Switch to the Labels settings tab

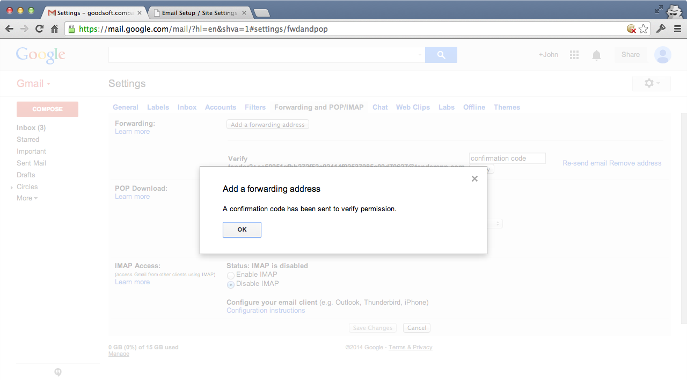point(158,107)
